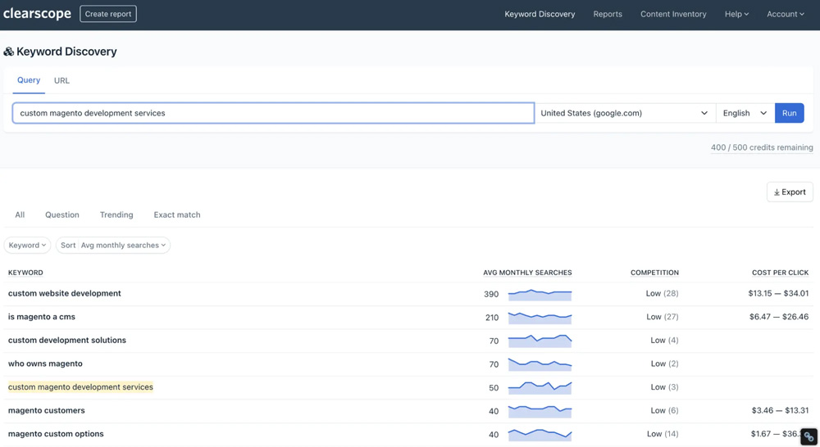820x447 pixels.
Task: Open the Help menu
Action: click(x=736, y=14)
